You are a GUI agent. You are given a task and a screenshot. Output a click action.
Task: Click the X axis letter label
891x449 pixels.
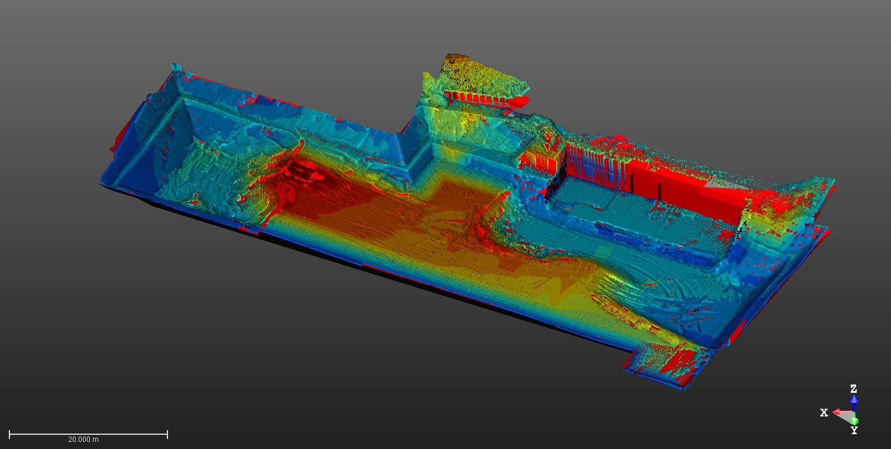(824, 412)
